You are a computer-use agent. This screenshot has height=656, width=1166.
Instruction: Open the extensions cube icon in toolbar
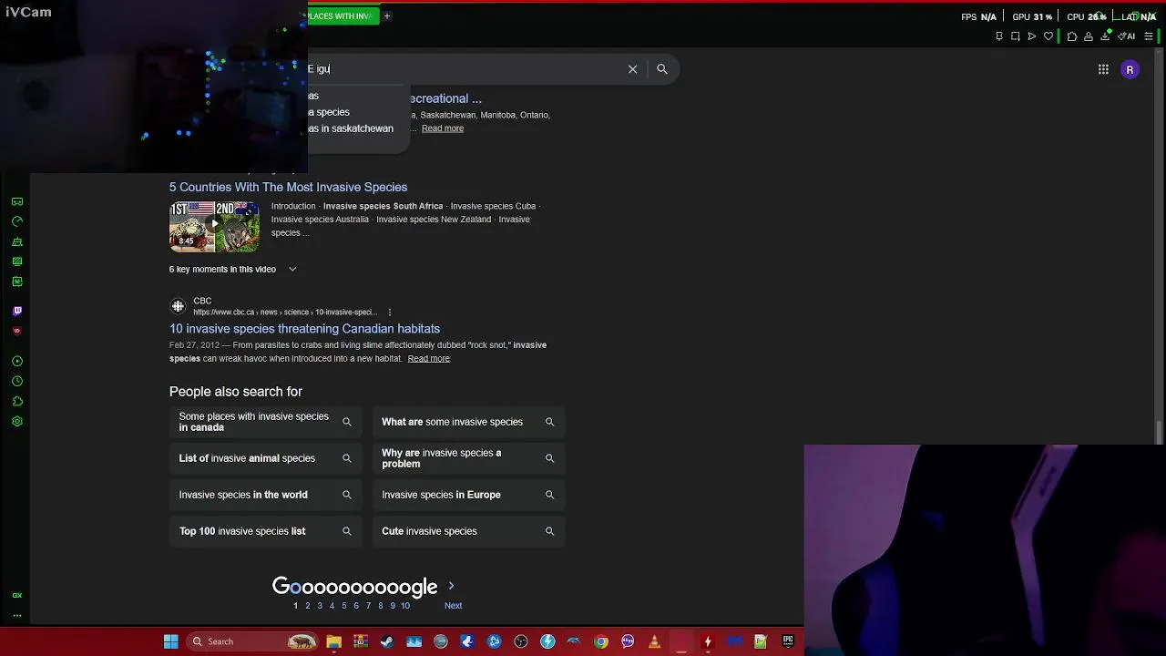coord(1072,36)
